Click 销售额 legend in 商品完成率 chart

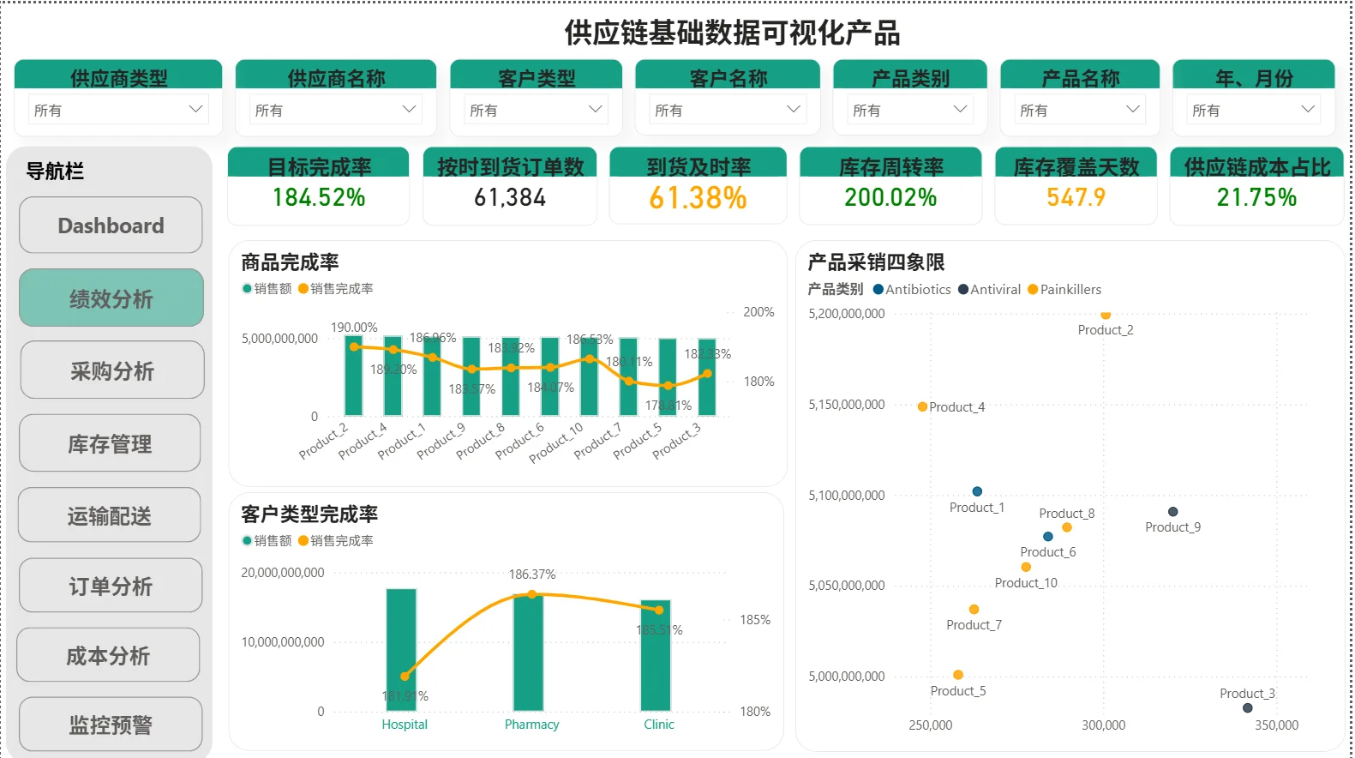click(267, 289)
